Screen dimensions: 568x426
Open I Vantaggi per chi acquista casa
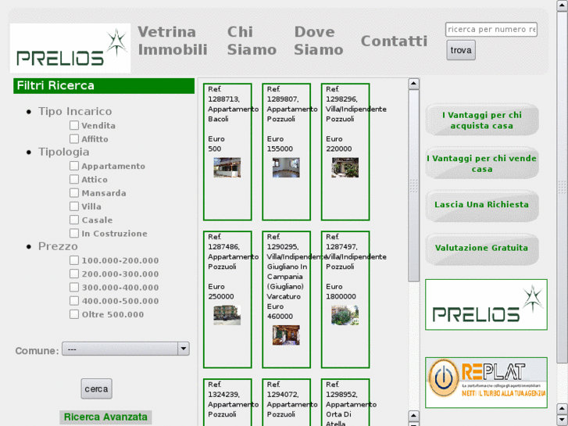482,120
